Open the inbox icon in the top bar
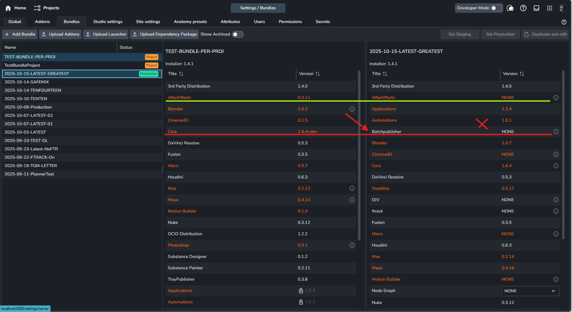 coord(536,8)
